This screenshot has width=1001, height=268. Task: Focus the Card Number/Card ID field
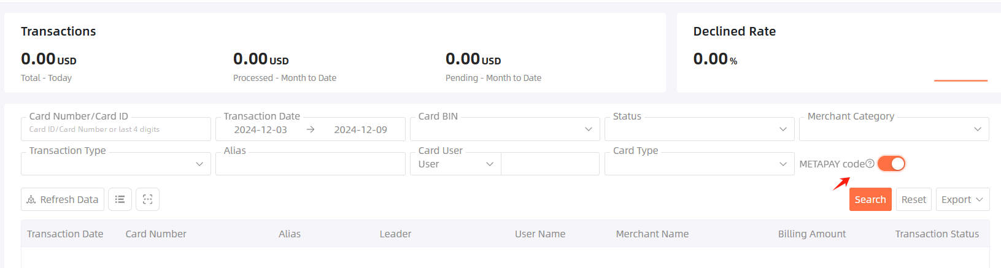point(116,129)
